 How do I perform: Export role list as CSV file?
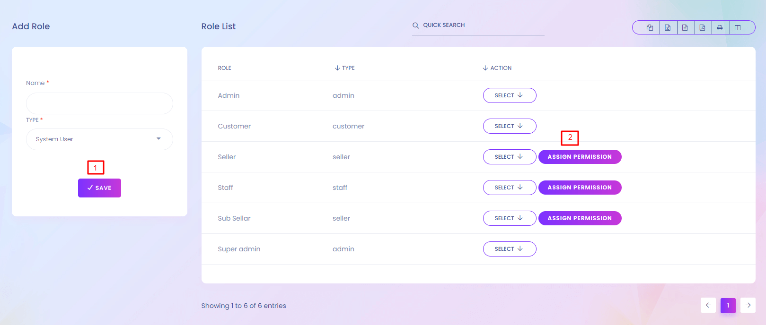(685, 28)
